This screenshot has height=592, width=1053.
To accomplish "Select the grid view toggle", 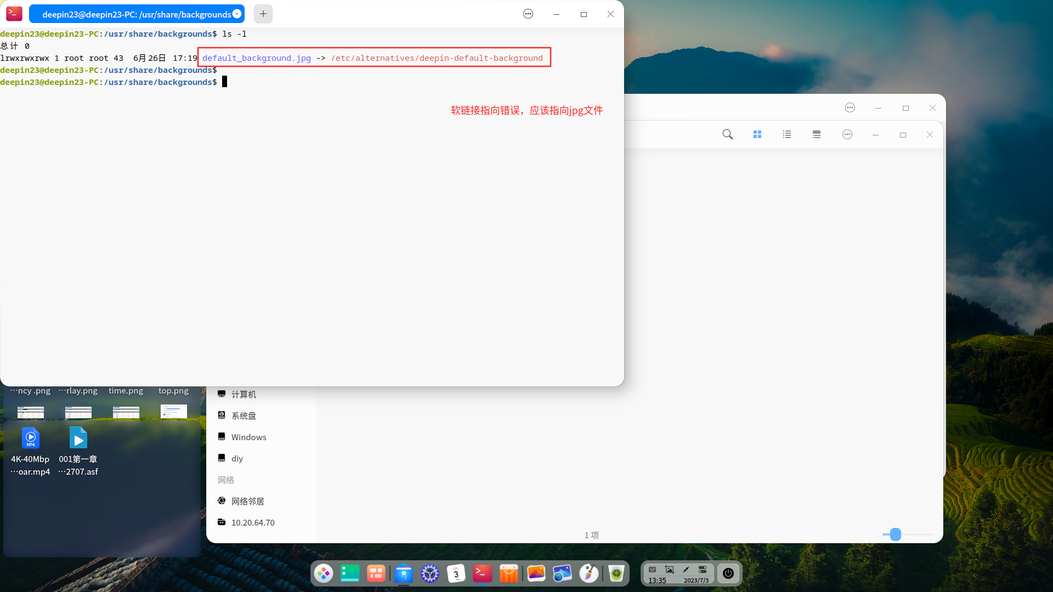I will click(x=757, y=134).
